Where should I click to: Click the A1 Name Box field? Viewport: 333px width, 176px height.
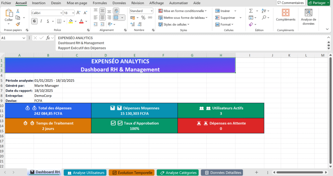pyautogui.click(x=11, y=38)
